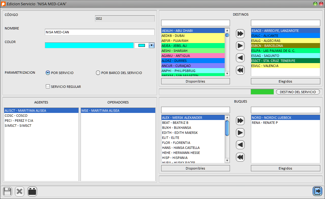This screenshot has width=325, height=199.
Task: Click the save floppy disk icon
Action: (x=7, y=191)
